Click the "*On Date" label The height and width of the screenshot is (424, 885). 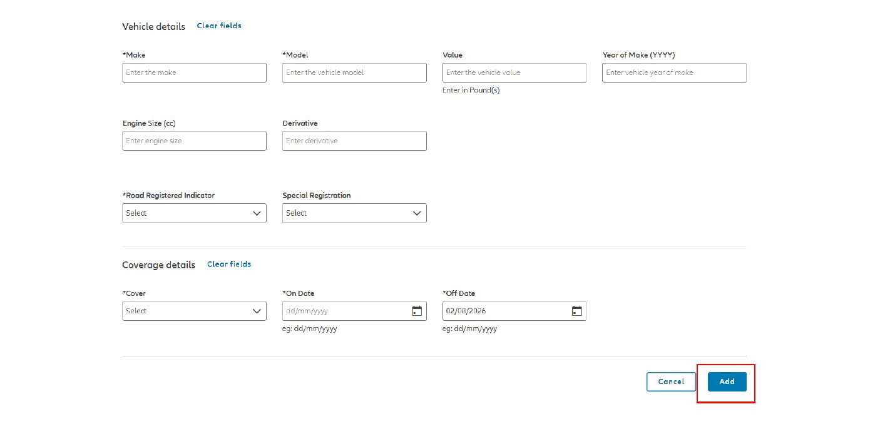pos(299,293)
